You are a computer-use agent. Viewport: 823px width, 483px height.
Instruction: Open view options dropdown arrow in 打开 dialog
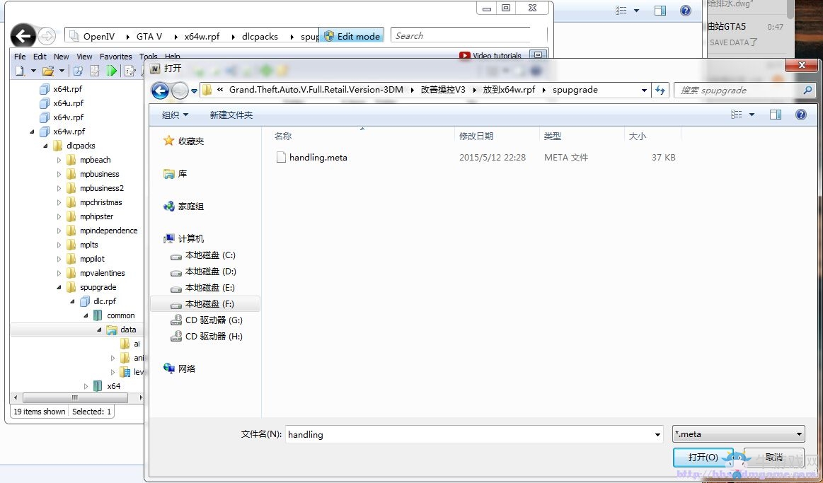[752, 115]
